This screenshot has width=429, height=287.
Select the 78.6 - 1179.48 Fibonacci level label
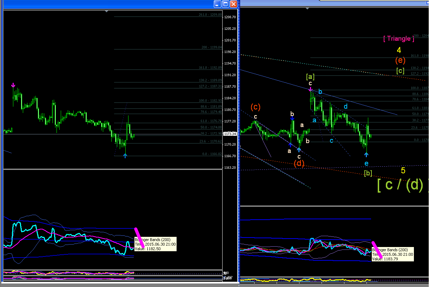click(211, 112)
